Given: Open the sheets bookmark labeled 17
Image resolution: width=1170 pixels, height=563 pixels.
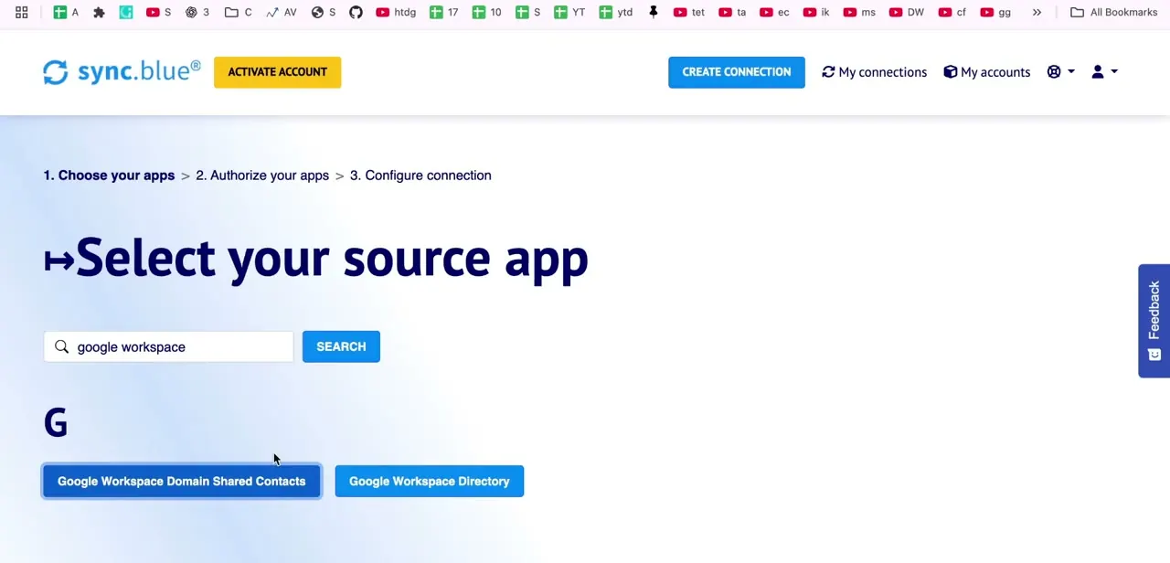Looking at the screenshot, I should pos(444,13).
